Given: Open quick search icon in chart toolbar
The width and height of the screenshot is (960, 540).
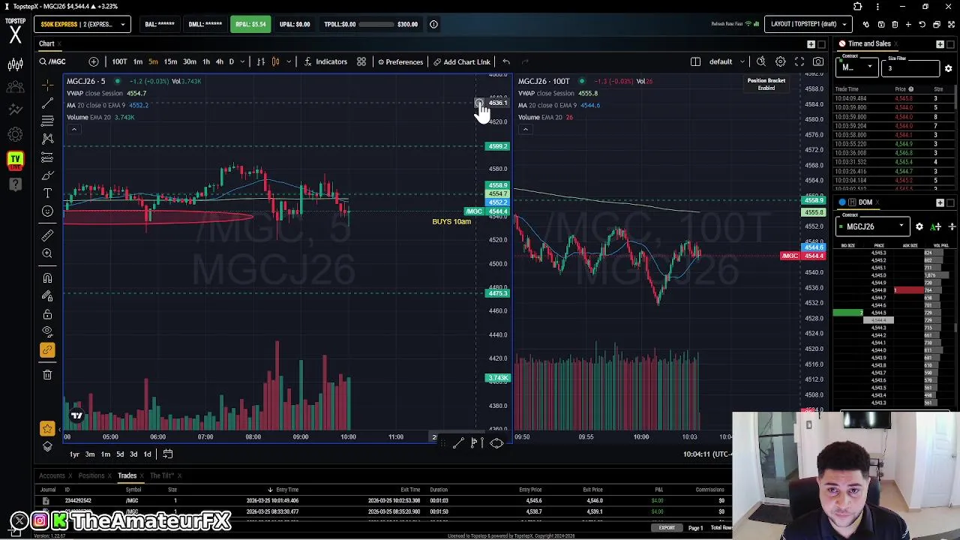Looking at the screenshot, I should coord(761,61).
